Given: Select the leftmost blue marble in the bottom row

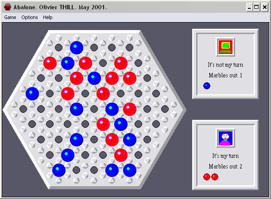Looking at the screenshot, I should pos(59,170).
